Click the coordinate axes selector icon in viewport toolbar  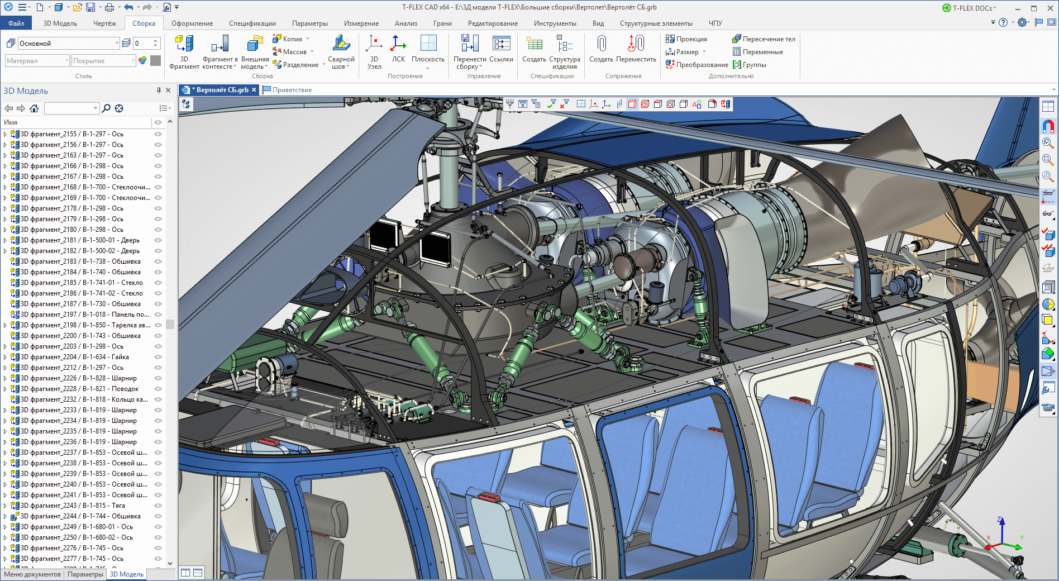[x=607, y=104]
